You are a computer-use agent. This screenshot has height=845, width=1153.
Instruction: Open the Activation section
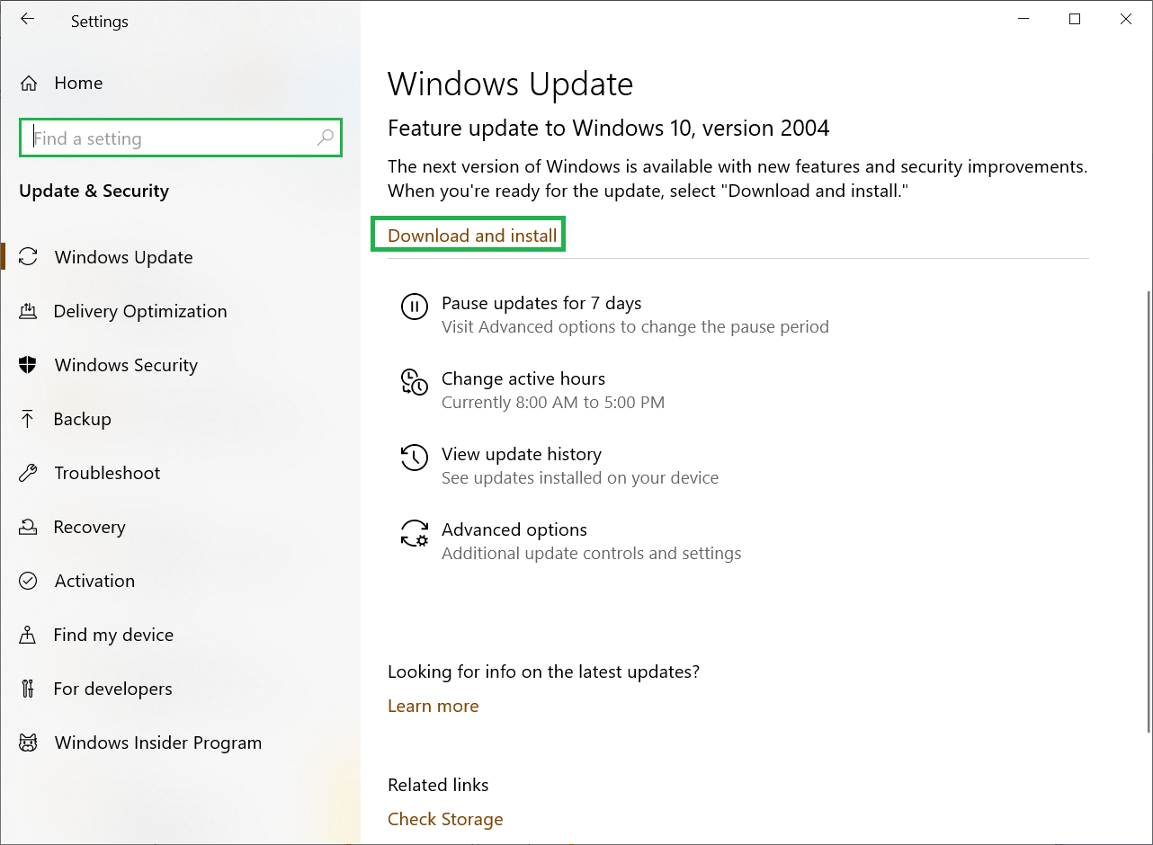(94, 581)
